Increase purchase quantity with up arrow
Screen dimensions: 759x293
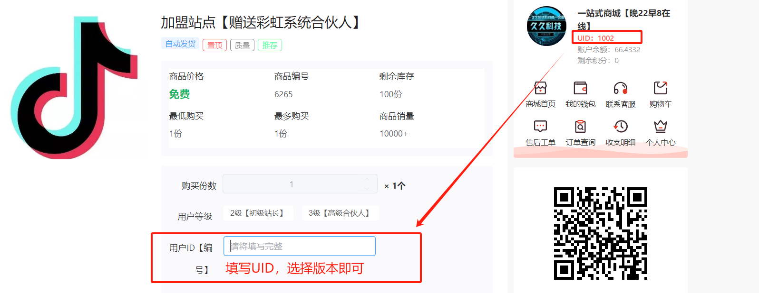tap(367, 179)
